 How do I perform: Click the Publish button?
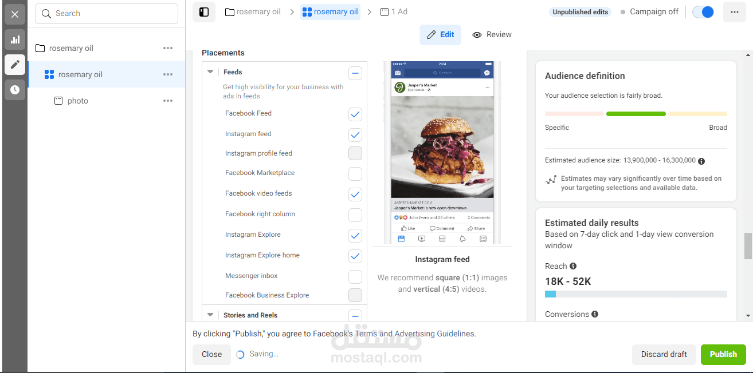723,354
